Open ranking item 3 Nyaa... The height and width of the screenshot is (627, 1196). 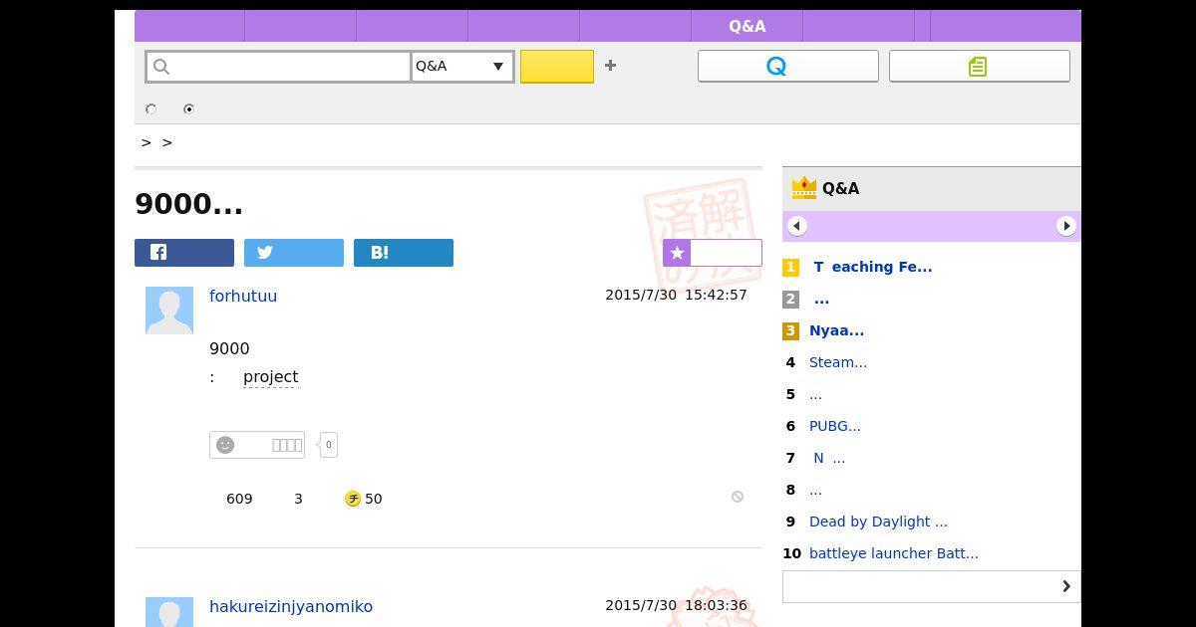(x=836, y=330)
